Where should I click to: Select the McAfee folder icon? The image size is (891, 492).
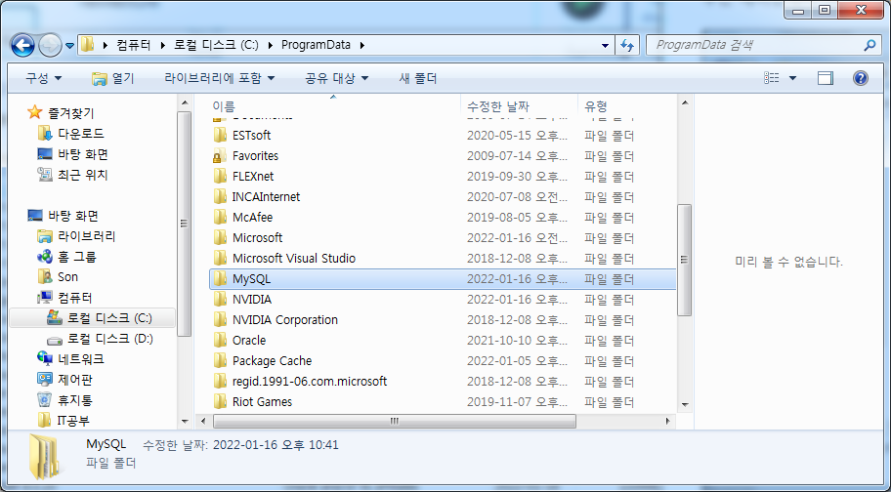tap(220, 218)
